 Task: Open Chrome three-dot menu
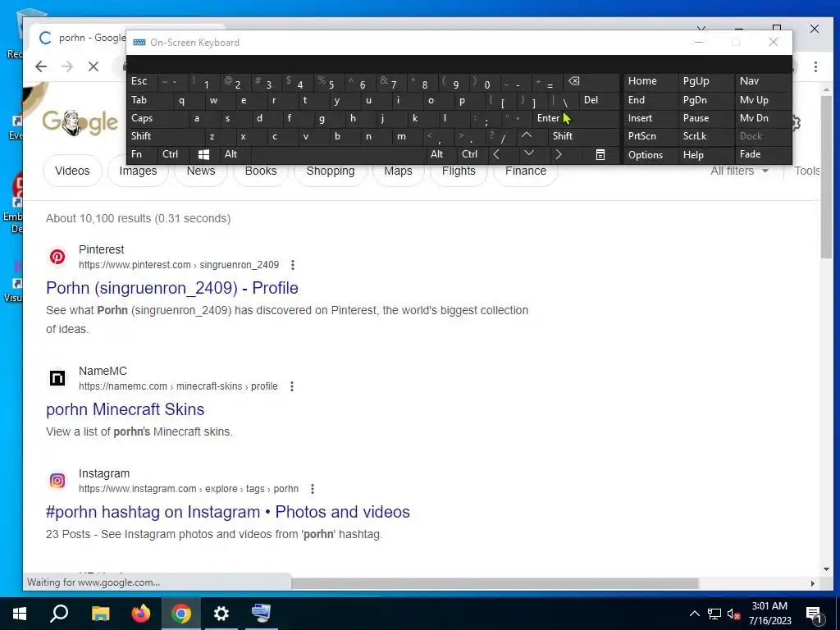tap(815, 66)
